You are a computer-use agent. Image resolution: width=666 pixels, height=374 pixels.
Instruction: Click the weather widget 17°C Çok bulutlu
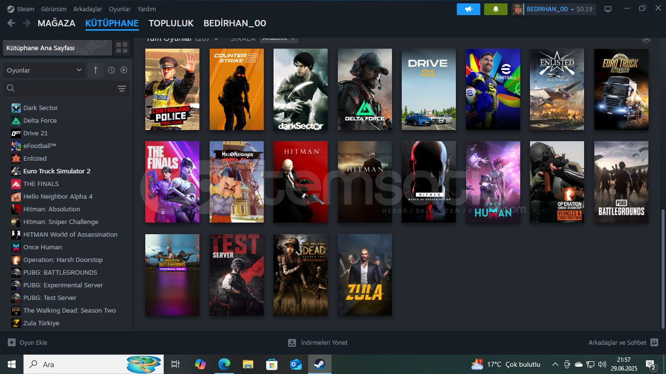coord(506,364)
